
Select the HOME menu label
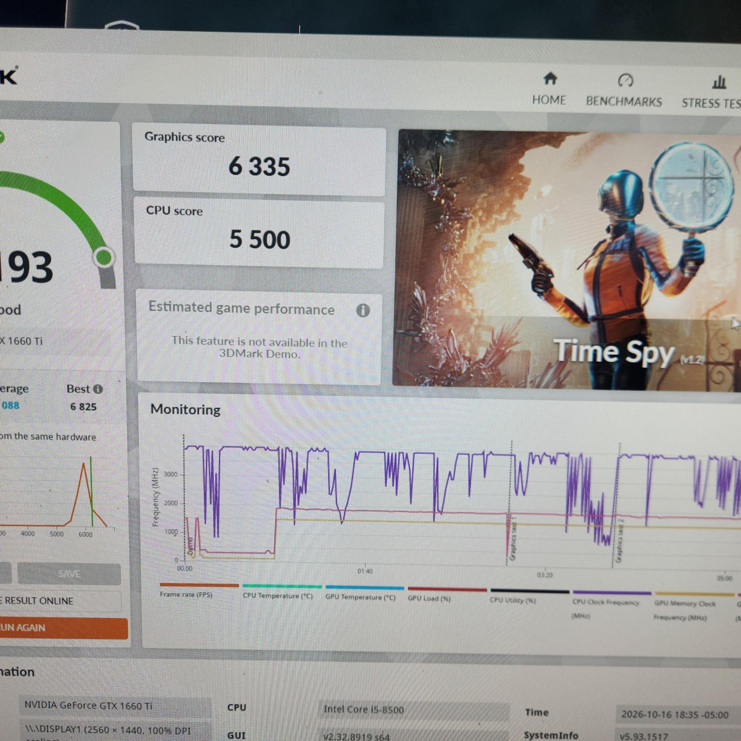(x=549, y=100)
